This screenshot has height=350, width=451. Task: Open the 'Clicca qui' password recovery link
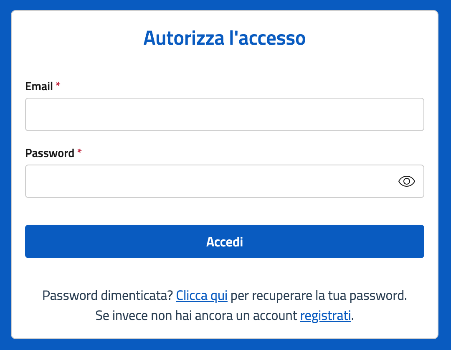click(202, 296)
